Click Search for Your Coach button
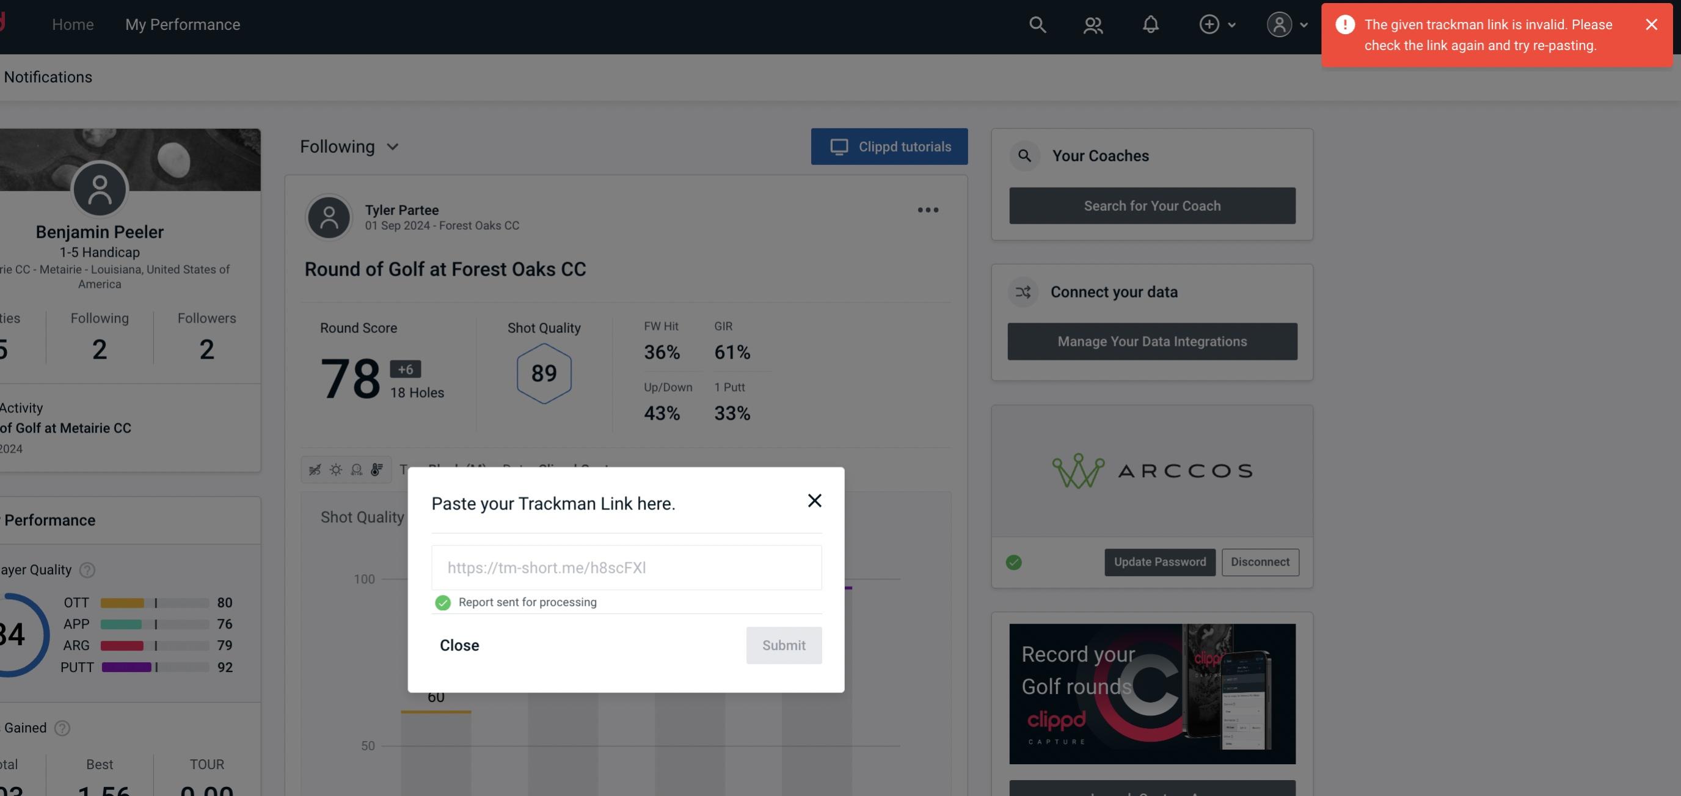Viewport: 1681px width, 796px height. (x=1153, y=205)
